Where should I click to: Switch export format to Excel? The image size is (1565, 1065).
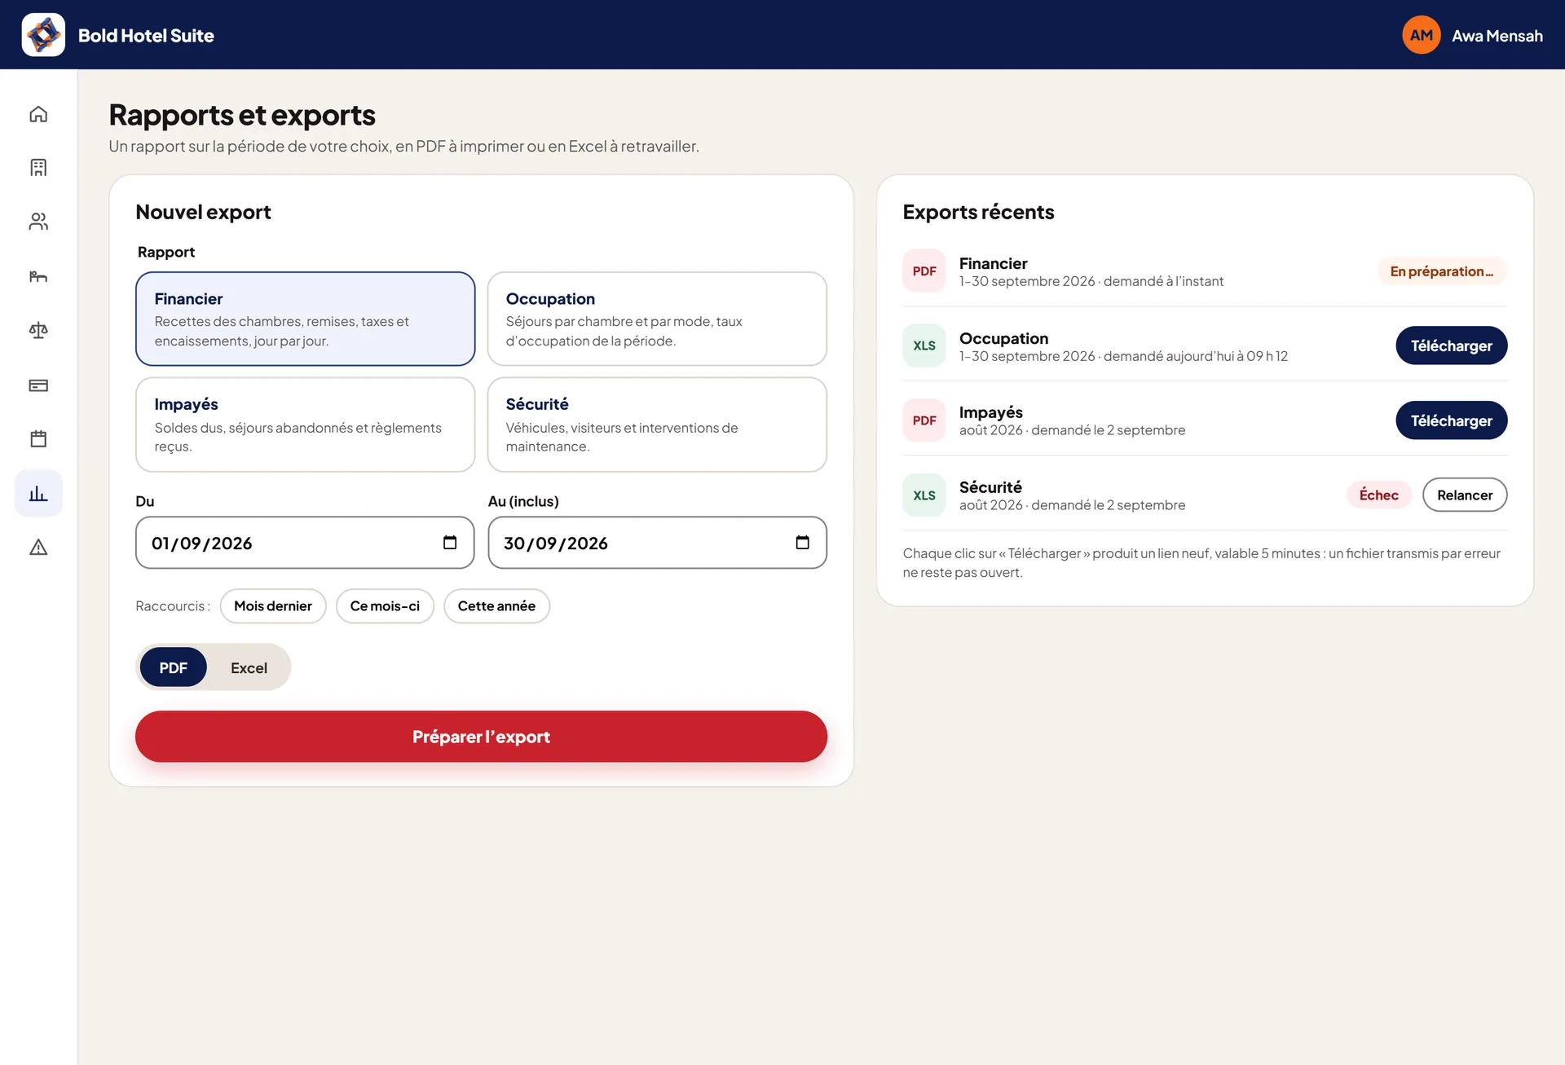click(249, 667)
